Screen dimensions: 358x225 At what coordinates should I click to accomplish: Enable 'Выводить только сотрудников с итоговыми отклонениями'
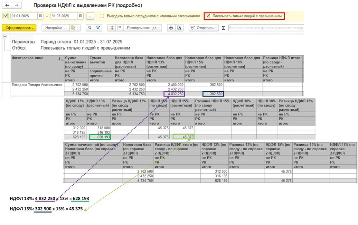102,16
